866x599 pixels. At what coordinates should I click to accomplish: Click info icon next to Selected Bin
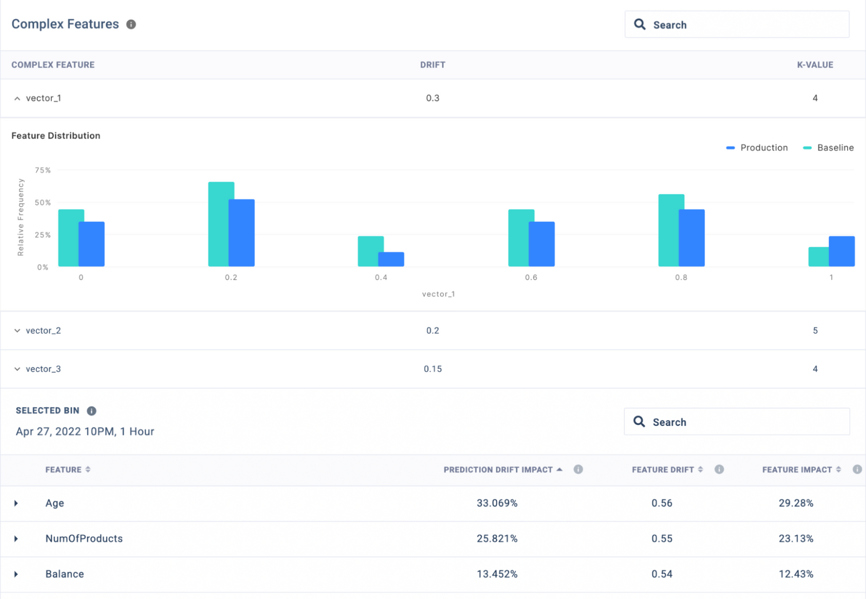(x=91, y=411)
